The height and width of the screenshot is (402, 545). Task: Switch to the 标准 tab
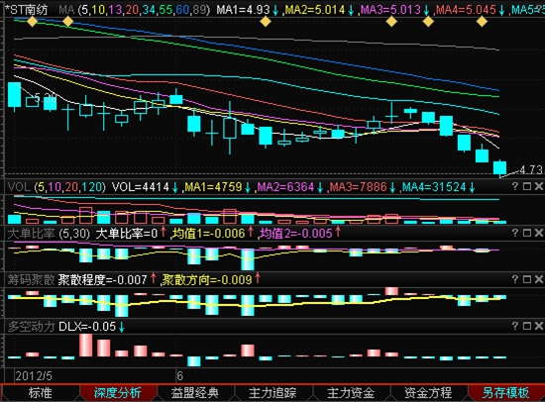40,393
